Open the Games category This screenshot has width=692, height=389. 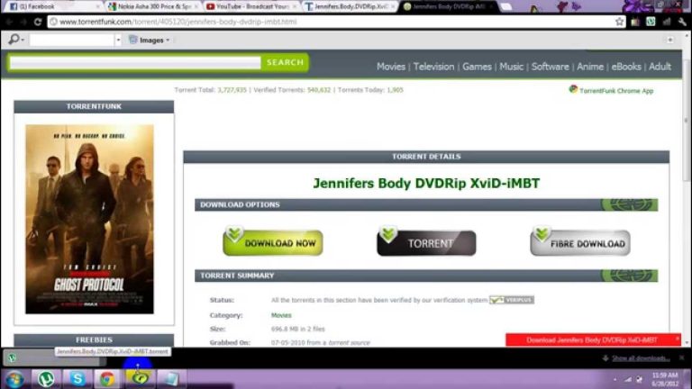coord(477,67)
